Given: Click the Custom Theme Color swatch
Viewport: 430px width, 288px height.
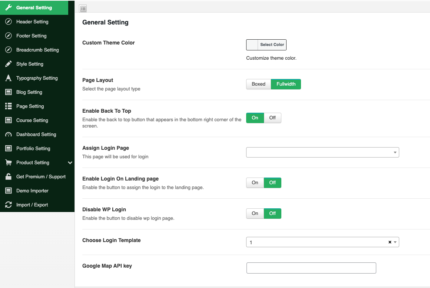Looking at the screenshot, I should click(252, 45).
